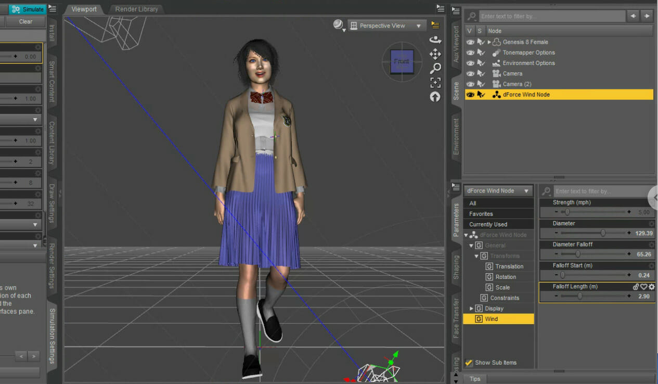Image resolution: width=658 pixels, height=384 pixels.
Task: Click the reset view up-arrow icon
Action: 435,97
